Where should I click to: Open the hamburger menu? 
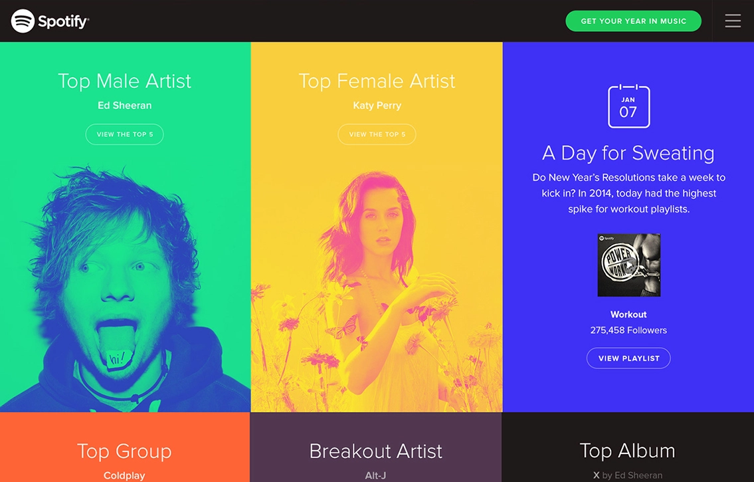(x=733, y=21)
